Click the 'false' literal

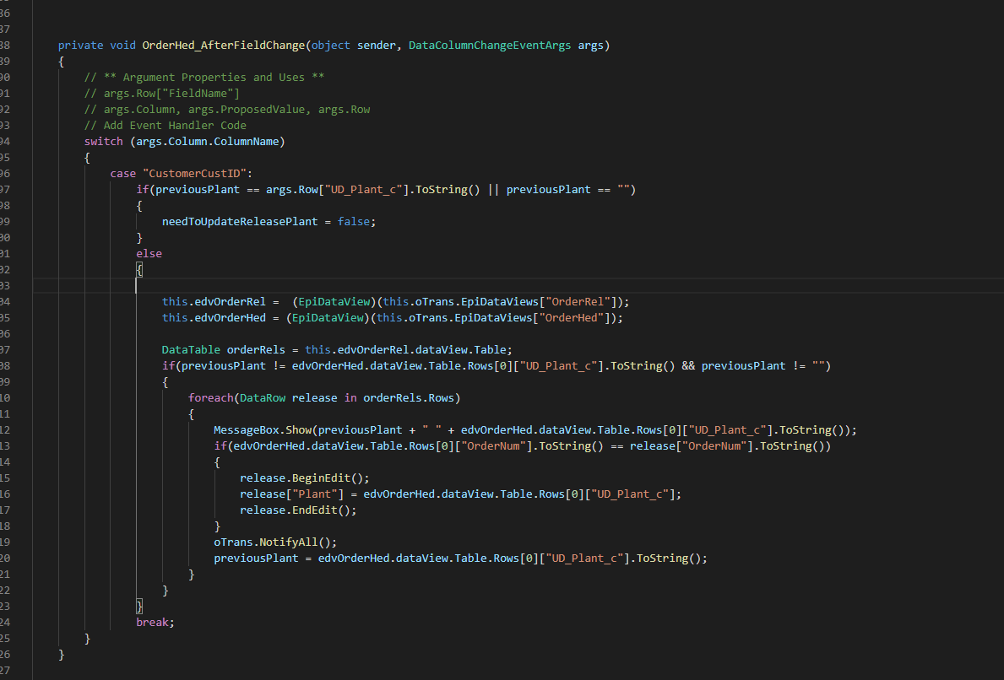click(354, 221)
